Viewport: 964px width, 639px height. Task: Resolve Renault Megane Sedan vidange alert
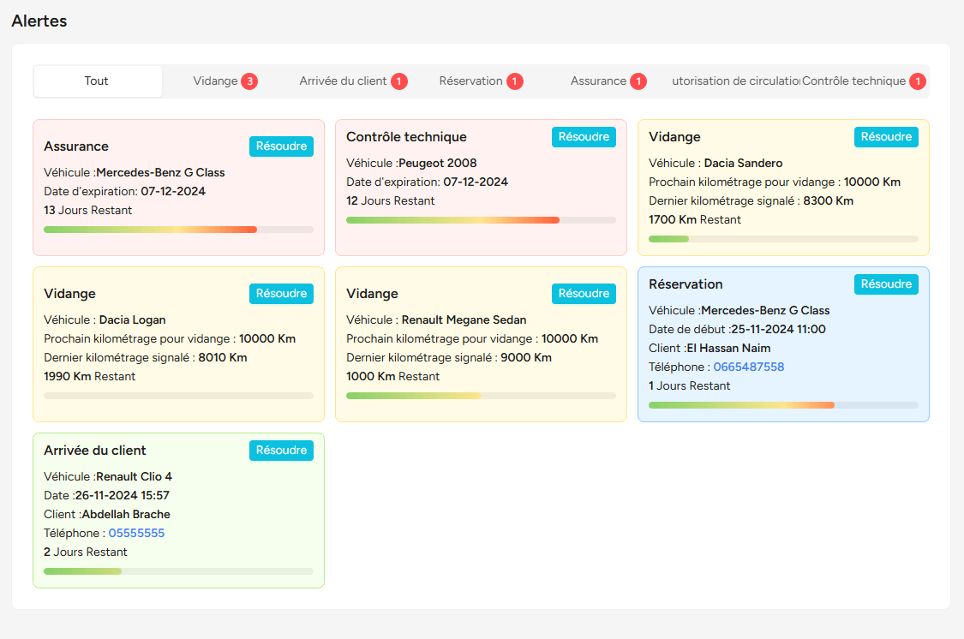click(584, 294)
